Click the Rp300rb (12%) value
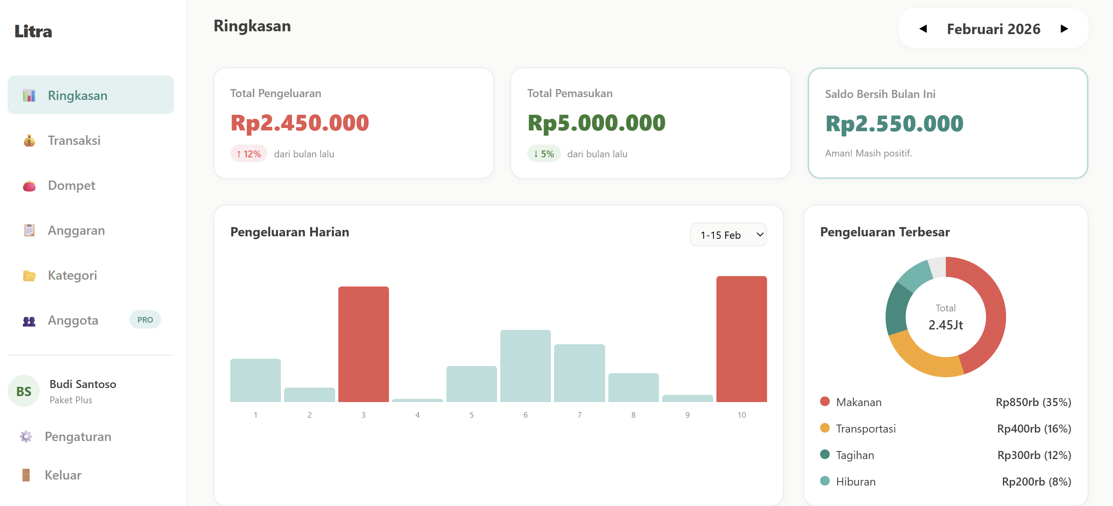Screen dimensions: 1113x506 click(1034, 455)
